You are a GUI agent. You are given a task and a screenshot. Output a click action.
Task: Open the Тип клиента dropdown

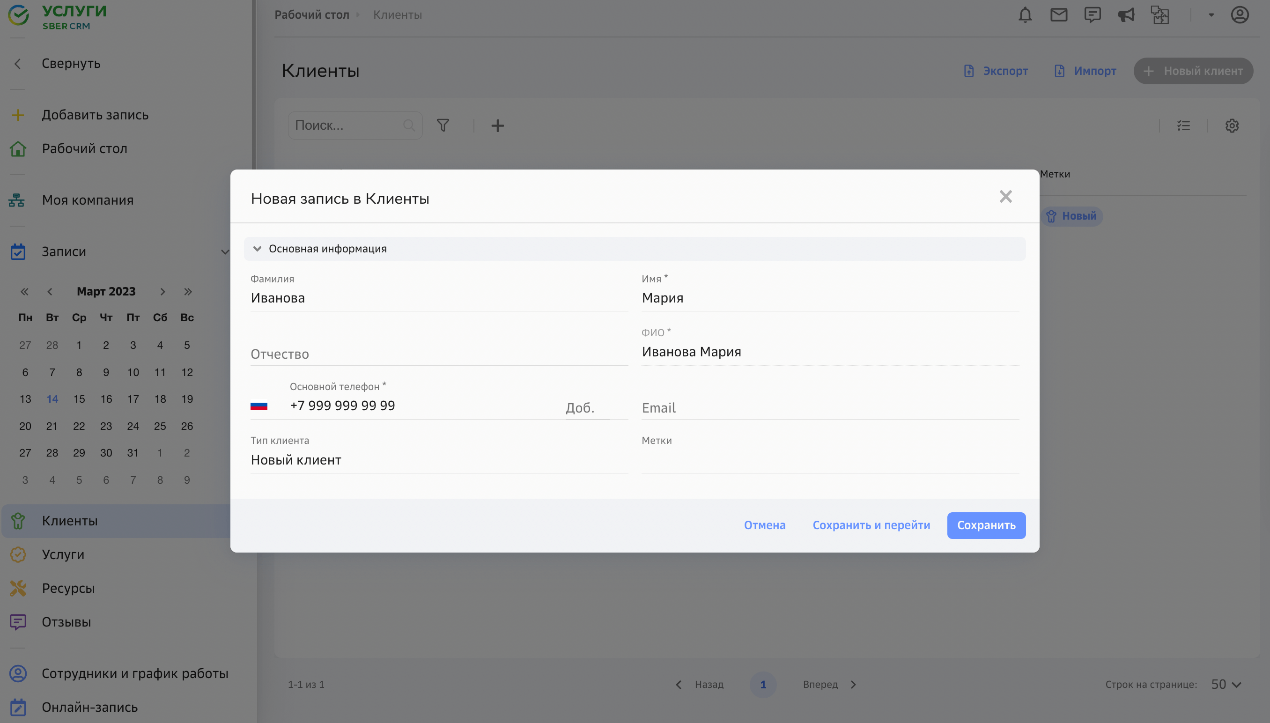[x=439, y=460]
